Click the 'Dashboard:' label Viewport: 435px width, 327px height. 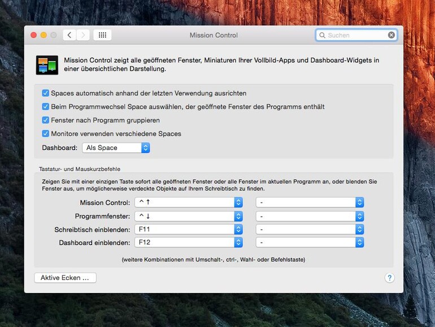[60, 148]
